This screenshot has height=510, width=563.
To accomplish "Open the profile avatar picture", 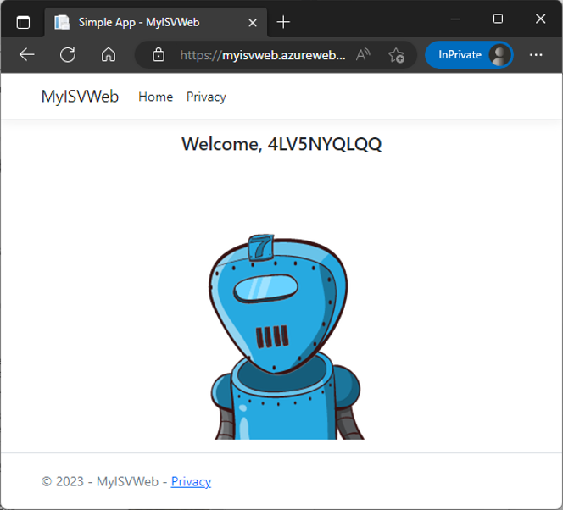I will 499,55.
